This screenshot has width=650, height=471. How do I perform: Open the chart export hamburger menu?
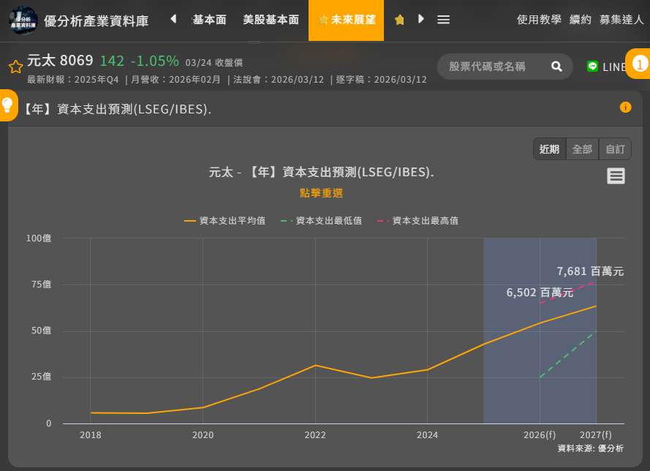616,176
